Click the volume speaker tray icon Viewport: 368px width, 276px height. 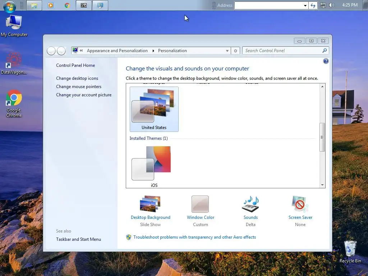(x=332, y=5)
